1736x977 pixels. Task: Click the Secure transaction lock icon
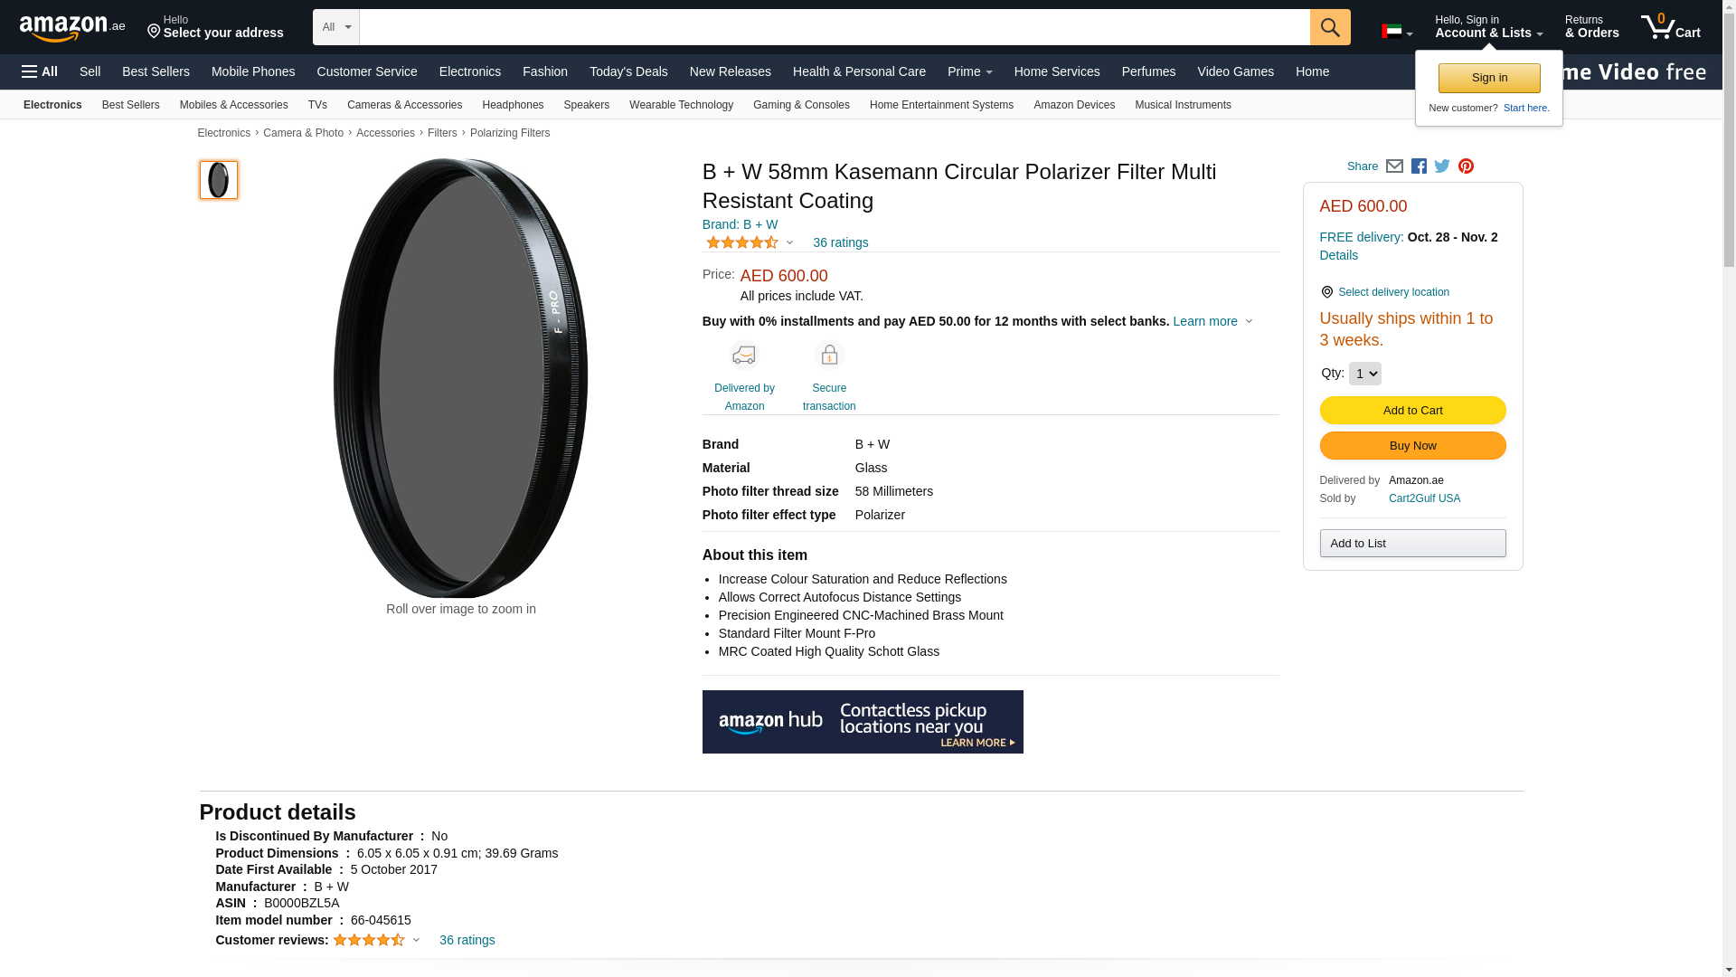tap(829, 356)
